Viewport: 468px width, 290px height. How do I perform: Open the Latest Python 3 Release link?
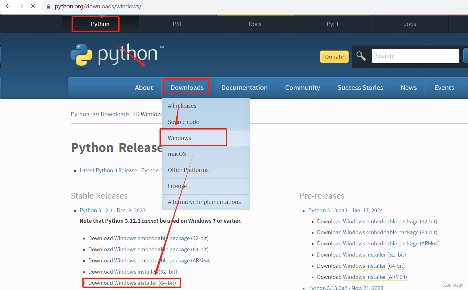[x=121, y=170]
